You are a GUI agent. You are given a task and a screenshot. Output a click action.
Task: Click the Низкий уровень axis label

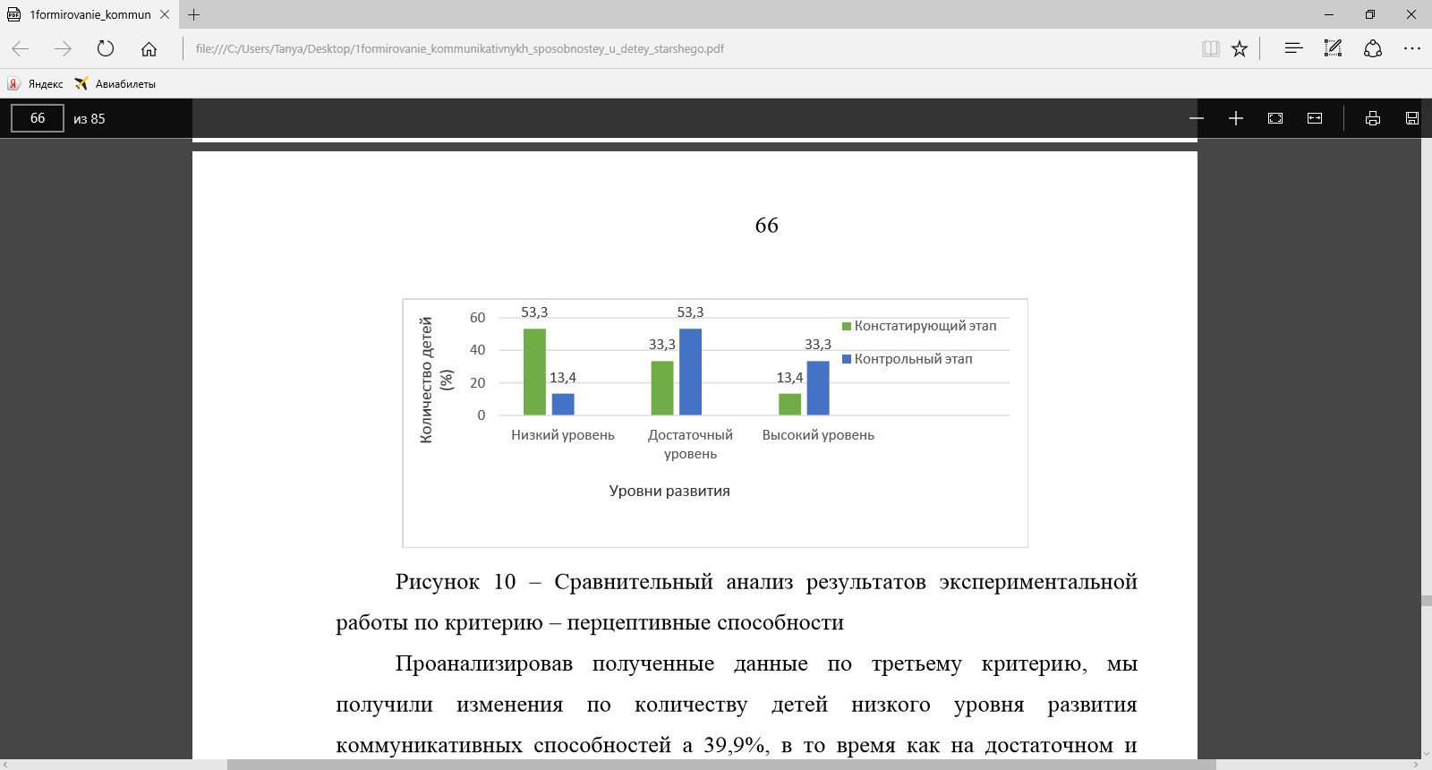[563, 435]
